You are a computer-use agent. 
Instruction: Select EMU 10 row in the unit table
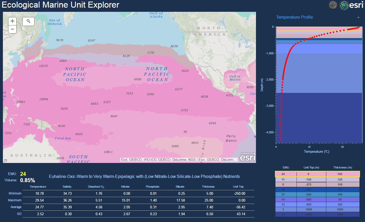tap(317, 199)
